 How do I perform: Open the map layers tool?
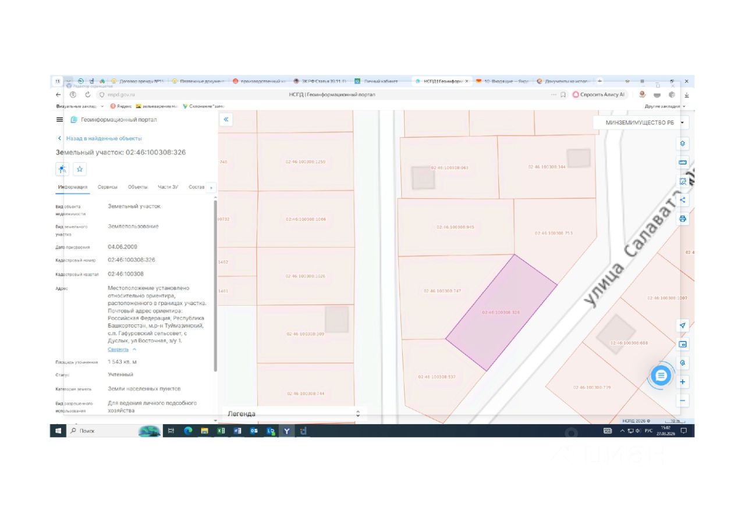[683, 144]
